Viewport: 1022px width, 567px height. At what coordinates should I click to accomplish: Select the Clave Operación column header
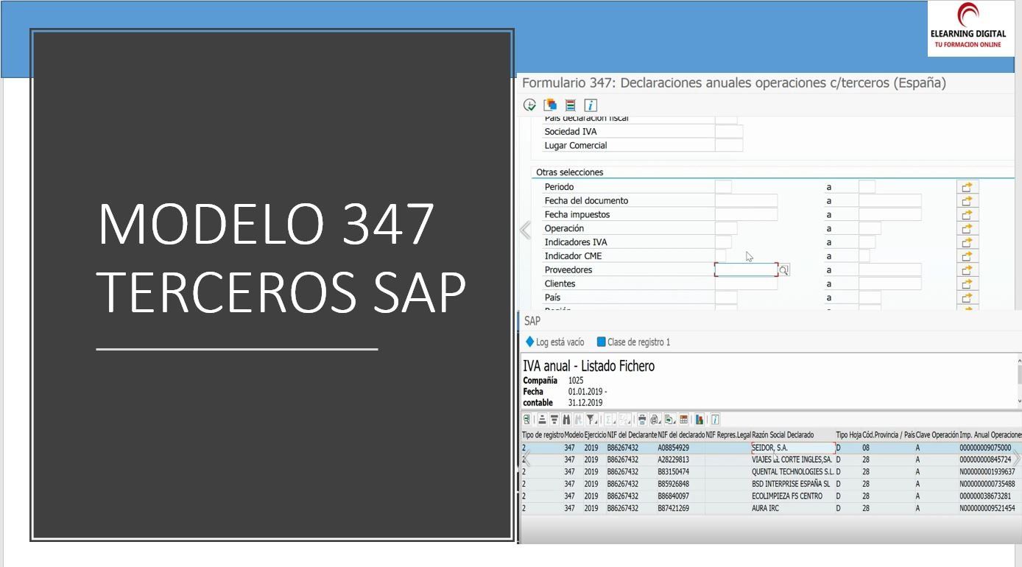(937, 435)
